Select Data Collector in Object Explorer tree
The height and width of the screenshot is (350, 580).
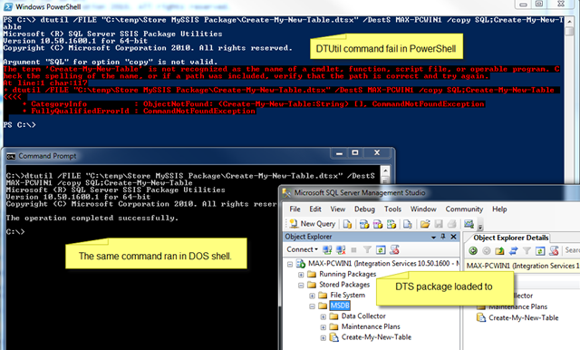click(x=363, y=316)
